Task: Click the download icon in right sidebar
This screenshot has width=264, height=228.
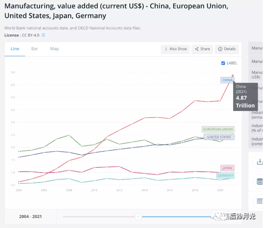Action: (260, 161)
